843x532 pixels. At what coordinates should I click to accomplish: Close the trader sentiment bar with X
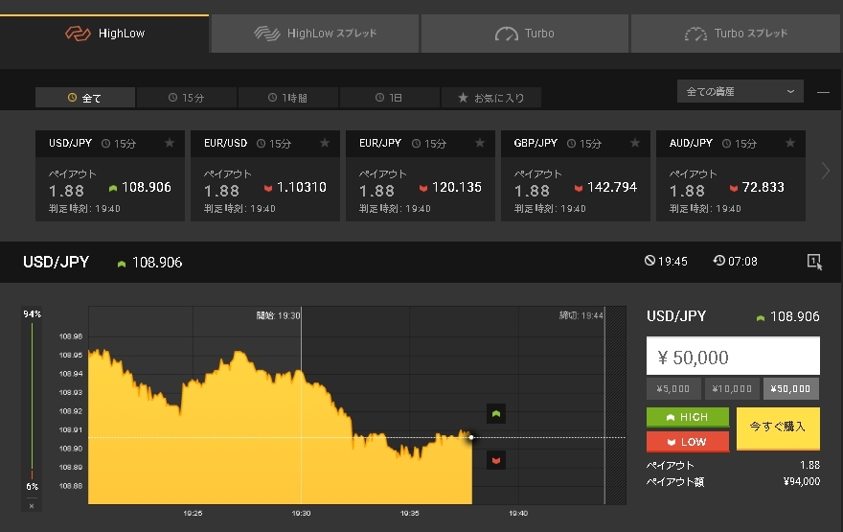(x=32, y=506)
